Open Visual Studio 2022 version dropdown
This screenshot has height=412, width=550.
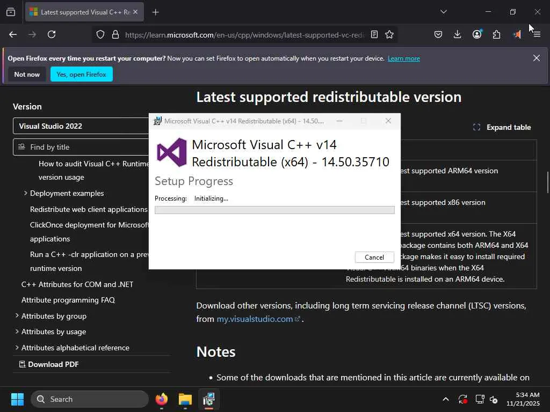pyautogui.click(x=81, y=126)
